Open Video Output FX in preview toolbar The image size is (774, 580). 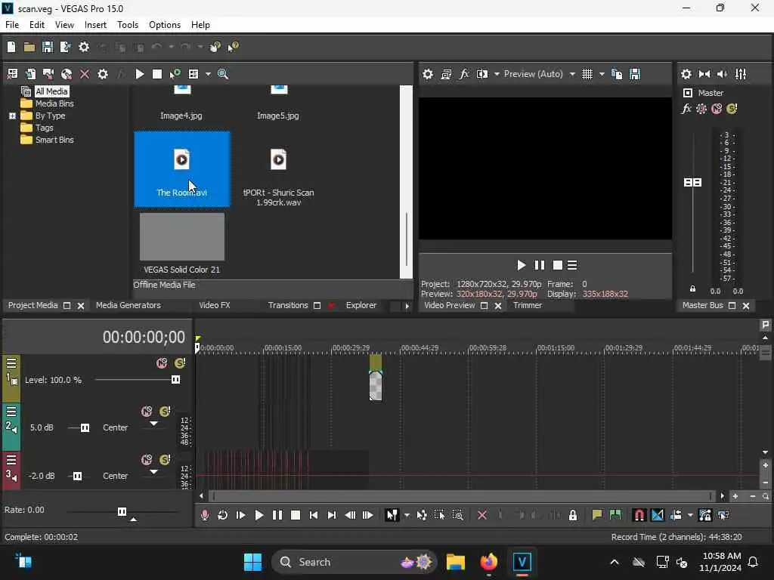(464, 74)
